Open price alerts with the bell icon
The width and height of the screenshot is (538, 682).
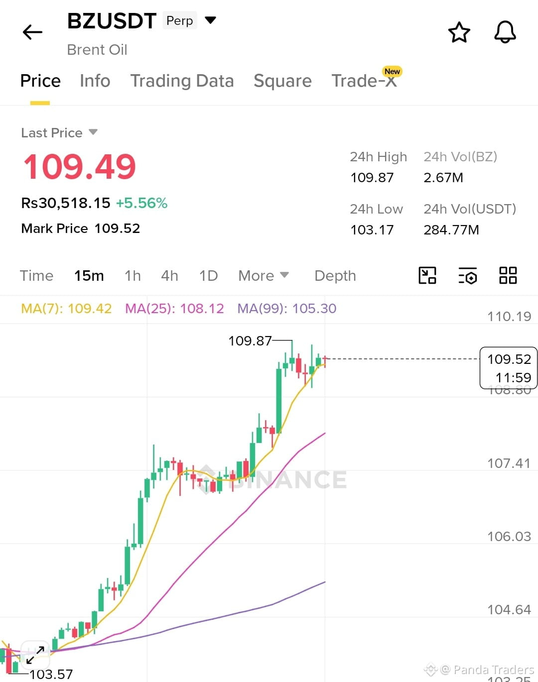[505, 32]
